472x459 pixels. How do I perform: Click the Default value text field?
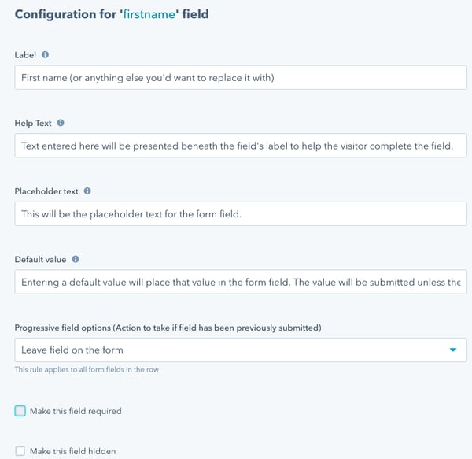(240, 282)
